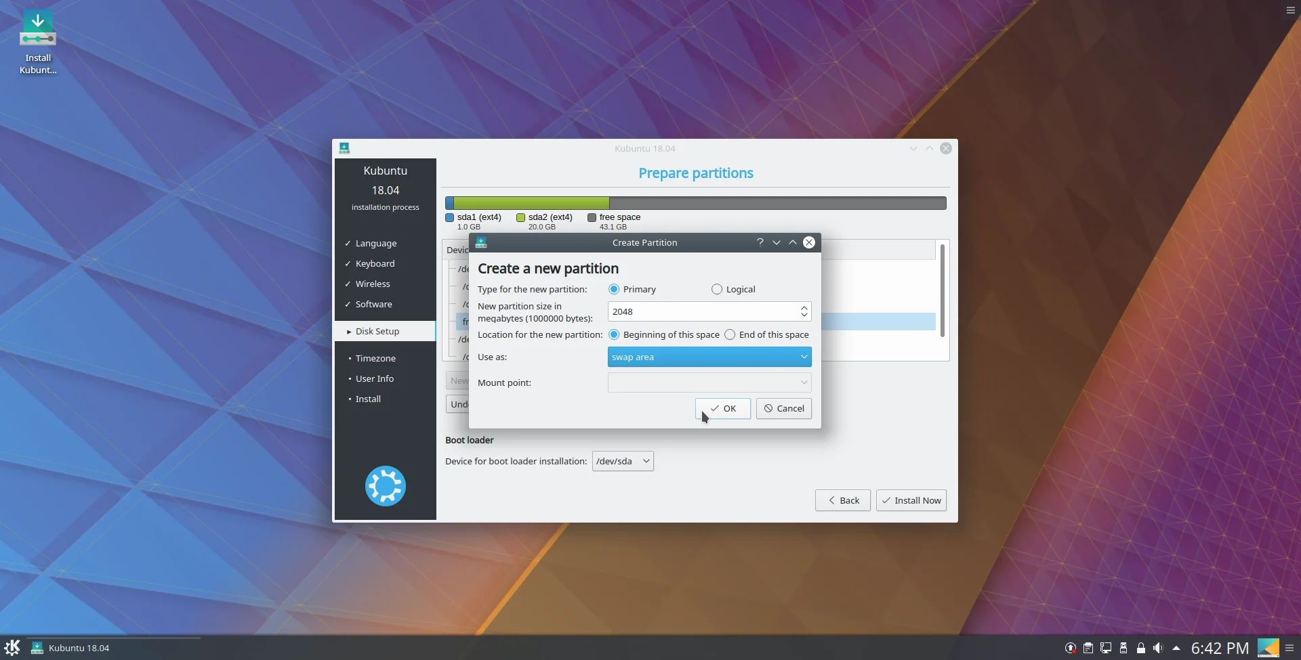The width and height of the screenshot is (1301, 660).
Task: Open the wired network tray icon
Action: 1106,648
